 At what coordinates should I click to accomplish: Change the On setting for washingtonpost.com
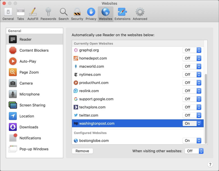192,123
